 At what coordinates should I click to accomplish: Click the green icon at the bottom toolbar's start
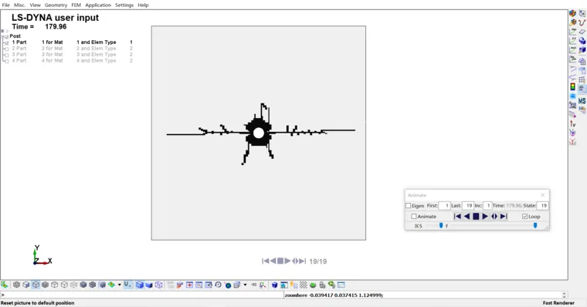click(5, 285)
